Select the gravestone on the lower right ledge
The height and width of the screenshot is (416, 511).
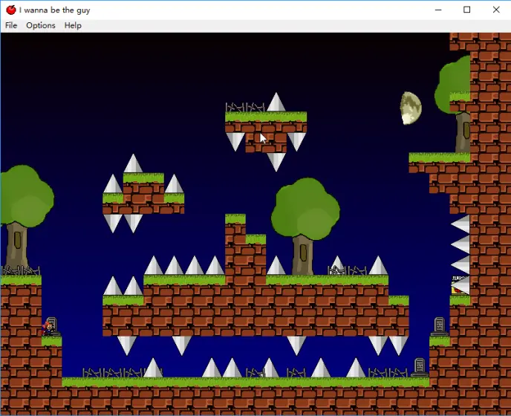coord(439,325)
